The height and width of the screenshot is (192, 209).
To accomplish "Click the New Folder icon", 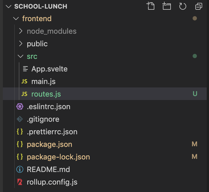I will coord(166,6).
